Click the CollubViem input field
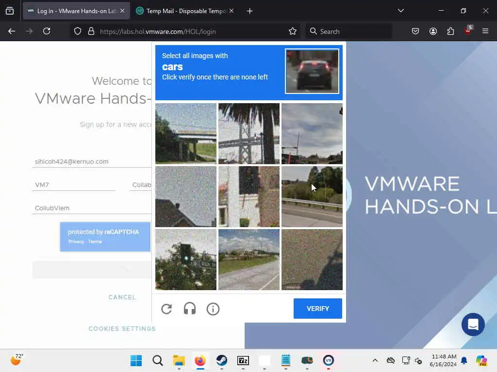 click(92, 208)
